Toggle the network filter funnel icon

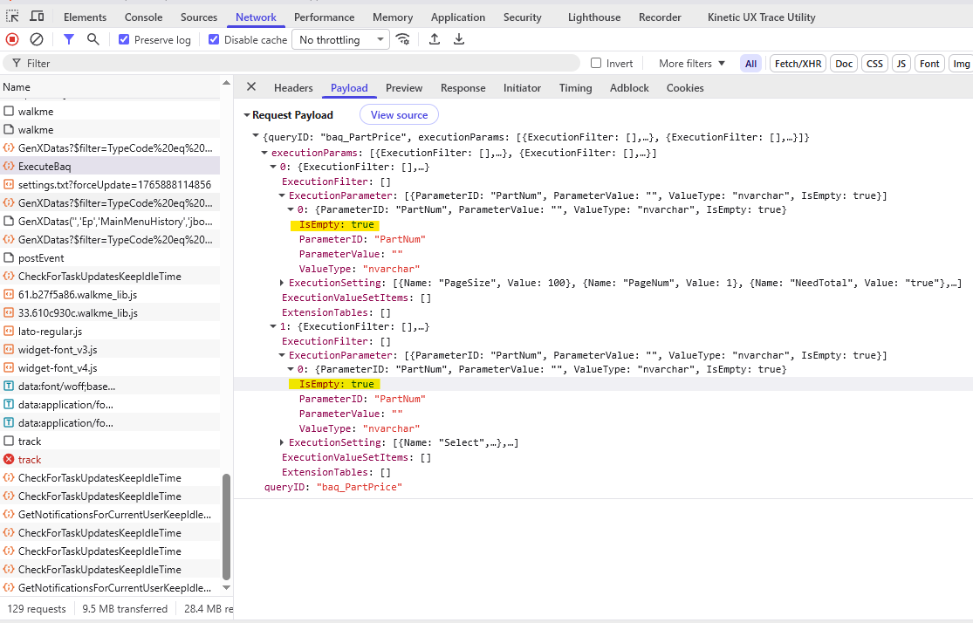[x=69, y=39]
